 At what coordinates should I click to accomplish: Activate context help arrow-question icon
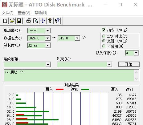click(x=57, y=21)
